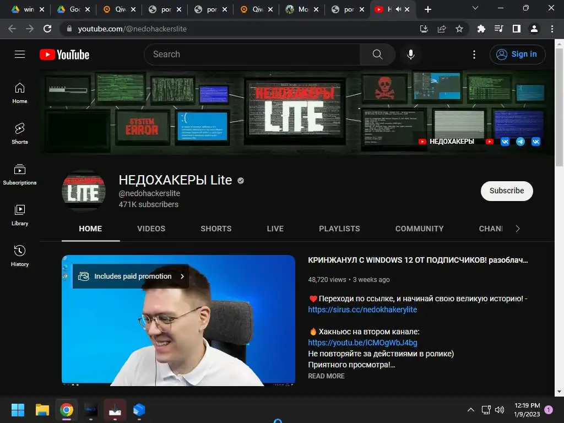Click the Sign in button
Viewport: 564px width, 423px height.
[517, 55]
